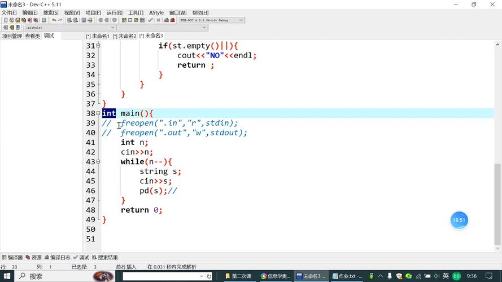Click the Run toolbar icon
The width and height of the screenshot is (502, 282).
(130, 20)
